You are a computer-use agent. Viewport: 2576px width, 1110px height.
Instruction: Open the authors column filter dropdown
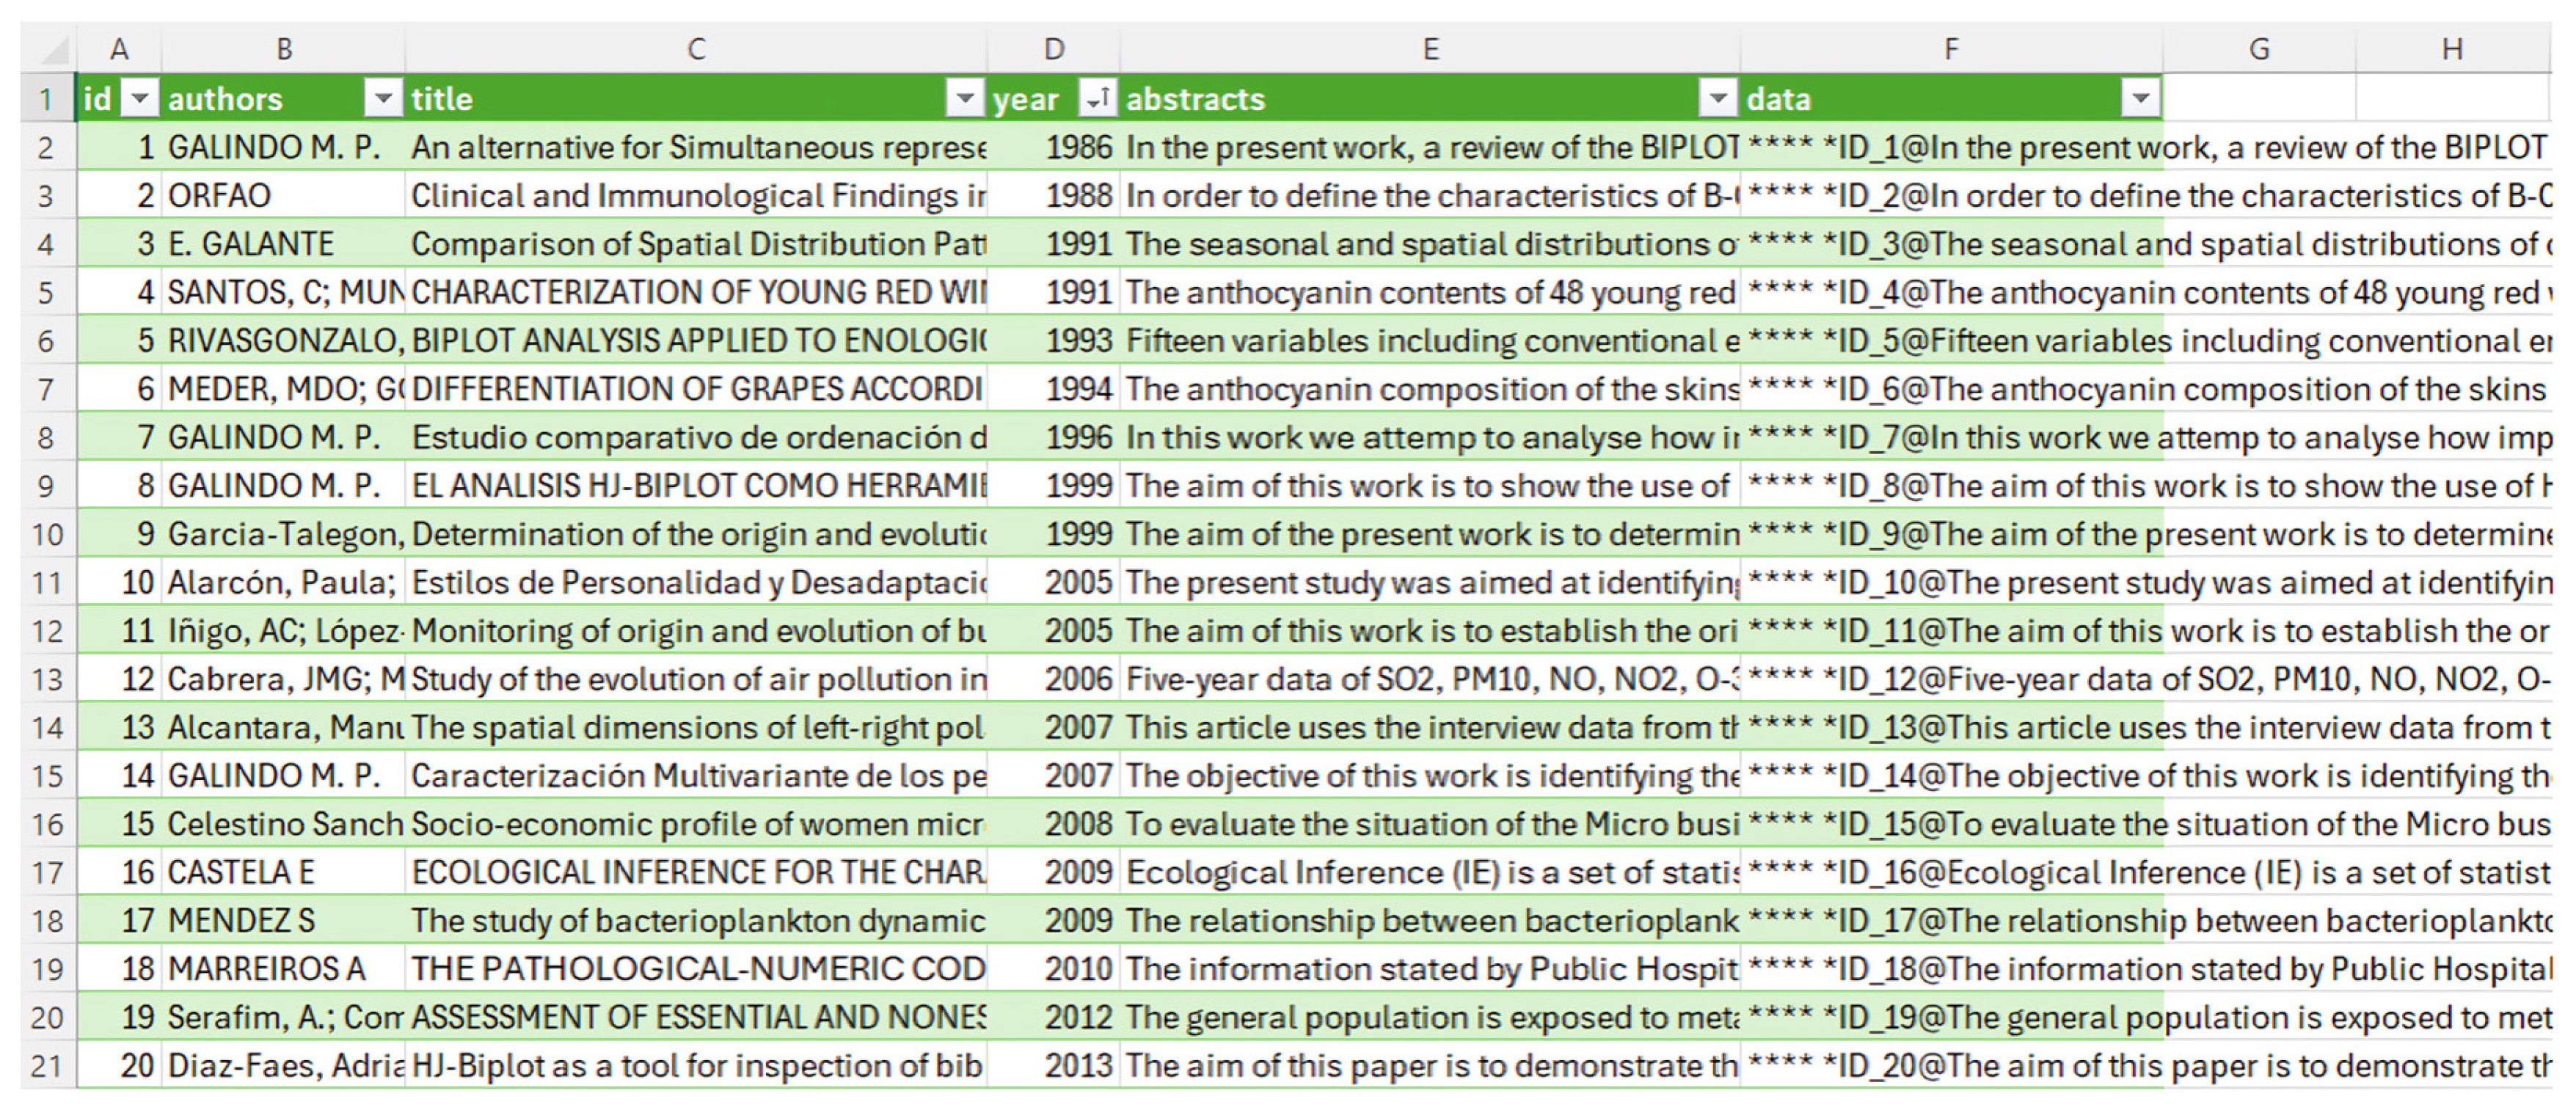pyautogui.click(x=383, y=97)
